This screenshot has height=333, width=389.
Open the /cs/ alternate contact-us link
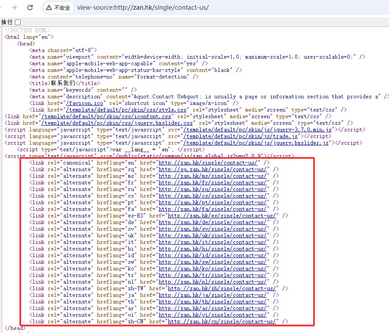point(213,196)
